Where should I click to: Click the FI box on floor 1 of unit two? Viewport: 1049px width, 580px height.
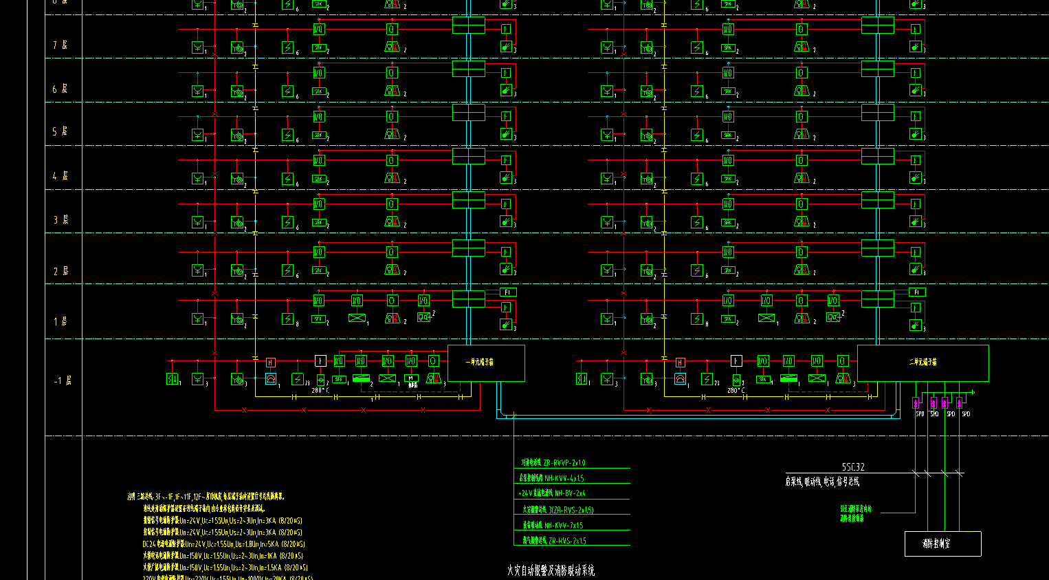click(x=917, y=292)
